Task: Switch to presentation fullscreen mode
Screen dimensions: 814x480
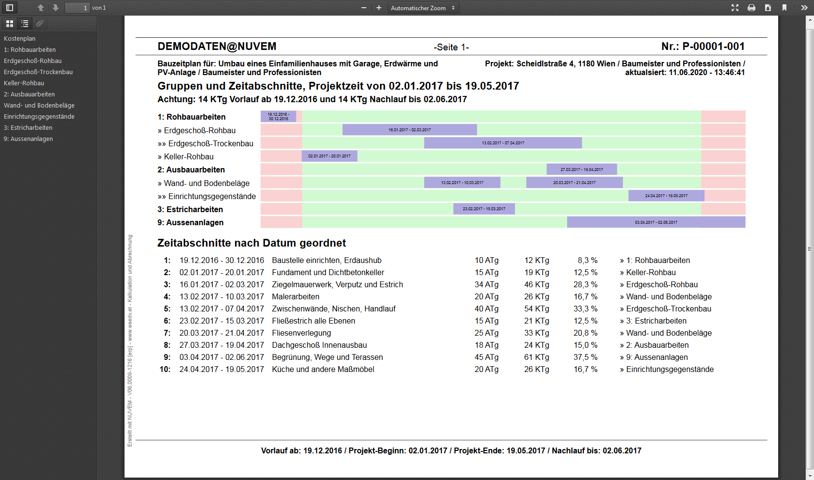Action: click(x=735, y=8)
